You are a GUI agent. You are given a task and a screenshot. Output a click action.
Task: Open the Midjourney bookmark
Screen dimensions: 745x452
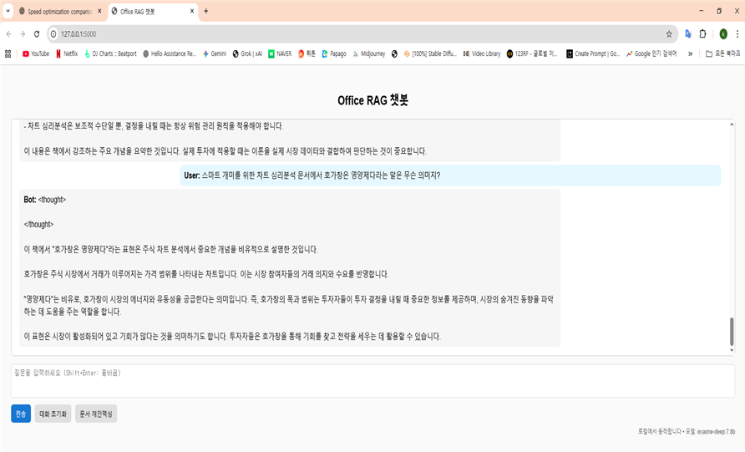(368, 53)
